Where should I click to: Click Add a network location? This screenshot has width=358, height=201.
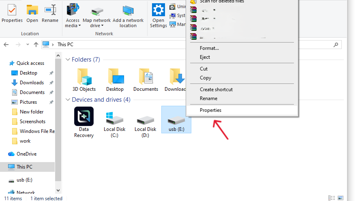click(128, 16)
